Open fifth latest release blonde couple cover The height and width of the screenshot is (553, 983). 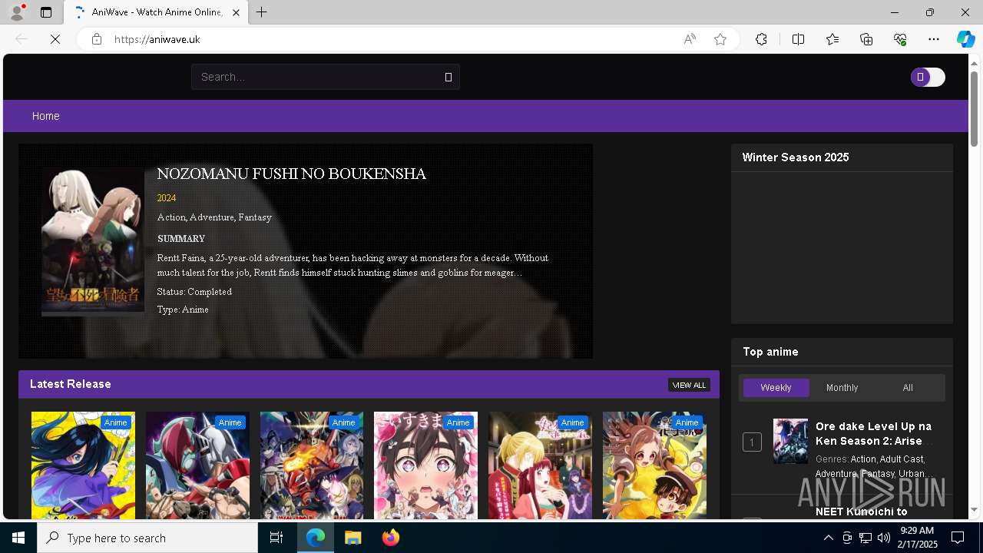coord(540,465)
